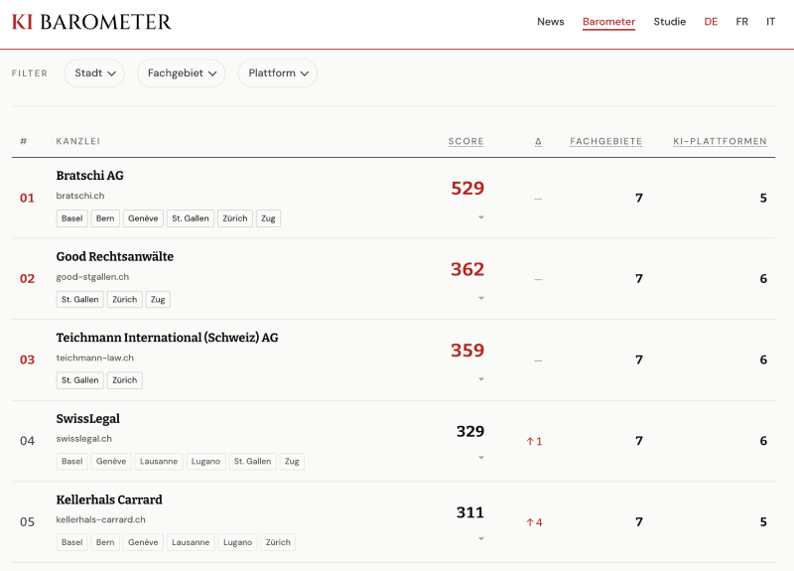The width and height of the screenshot is (794, 571).
Task: Click Teichmann's St. Gallen tag
Action: coord(80,380)
